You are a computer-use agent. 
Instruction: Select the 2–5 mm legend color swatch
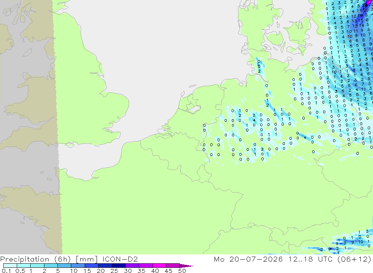(51, 266)
